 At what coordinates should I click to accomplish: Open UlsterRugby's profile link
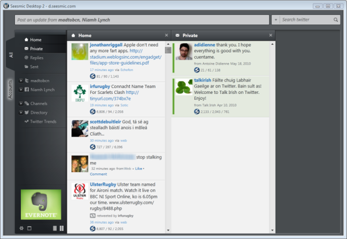coord(103,184)
